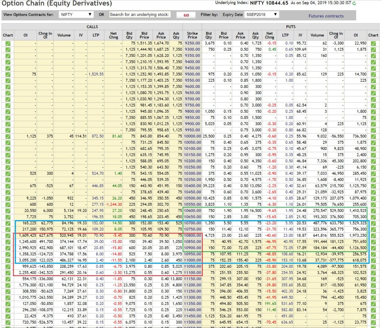Open calls chart icon for strike 10700.00
This screenshot has width=382, height=328.
point(8,223)
